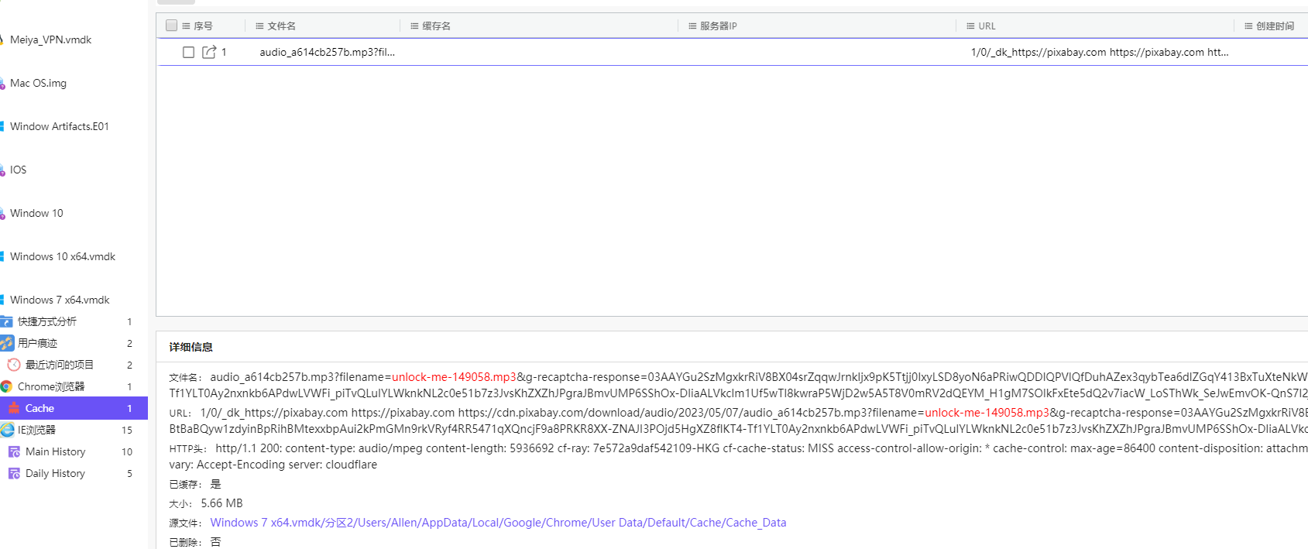The image size is (1308, 549).
Task: Click the Chrome browser logo icon
Action: [6, 386]
